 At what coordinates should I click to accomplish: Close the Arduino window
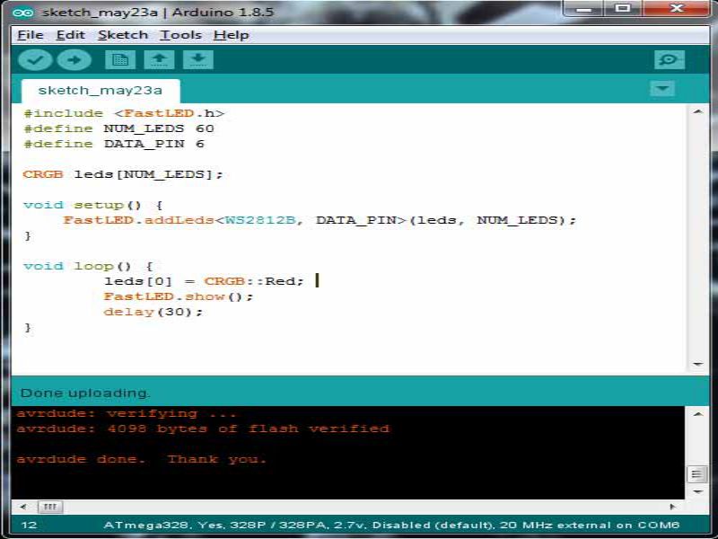tap(677, 9)
